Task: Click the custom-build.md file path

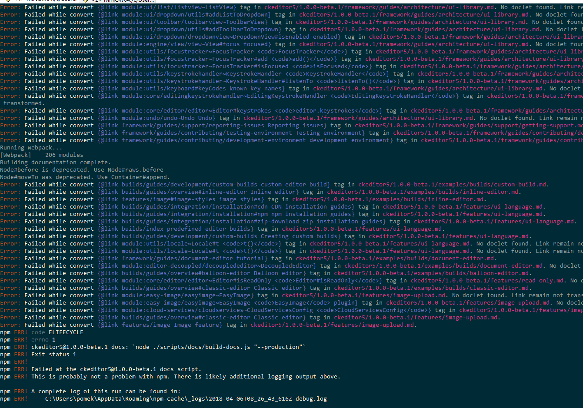Action: coord(452,185)
